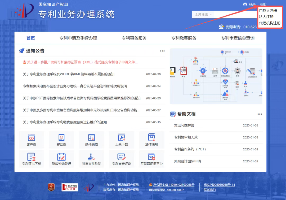Image resolution: width=286 pixels, height=200 pixels.
Task: Select the 移动端 mobile icon
Action: pos(61,140)
